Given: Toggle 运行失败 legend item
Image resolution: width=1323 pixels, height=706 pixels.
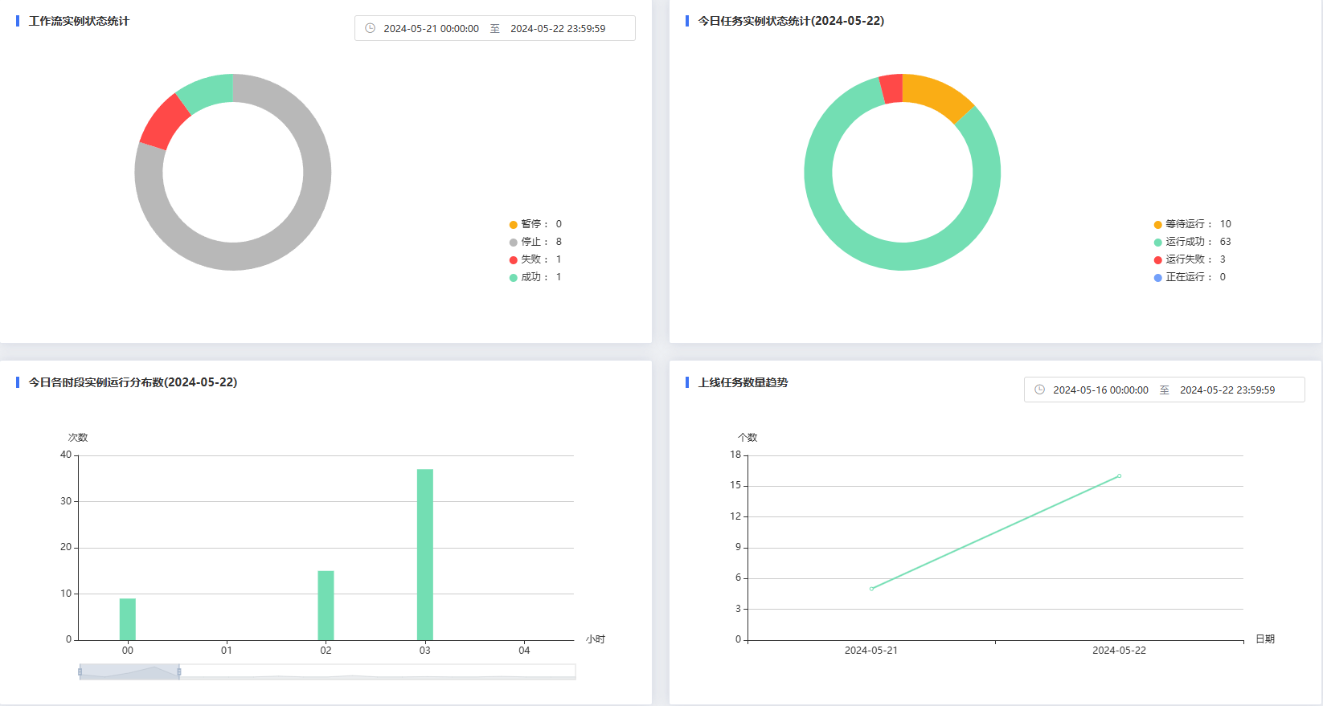Looking at the screenshot, I should (x=1190, y=259).
